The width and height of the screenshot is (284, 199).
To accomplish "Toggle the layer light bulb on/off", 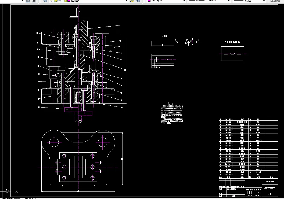I will pyautogui.click(x=51, y=1).
